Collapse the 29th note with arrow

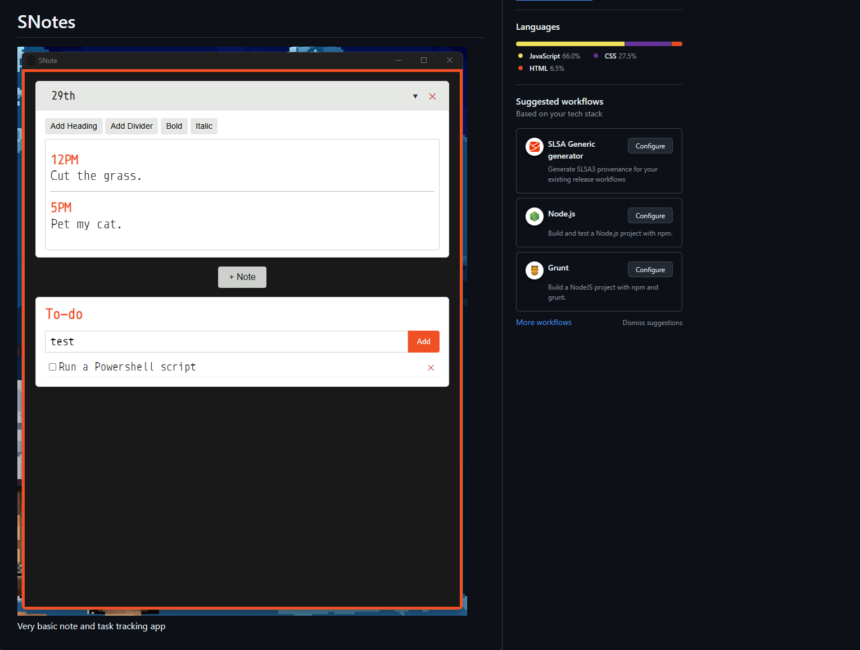(415, 96)
